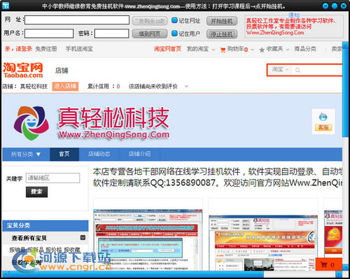Expand the 收藏夹 dropdown arrow

pyautogui.click(x=288, y=50)
